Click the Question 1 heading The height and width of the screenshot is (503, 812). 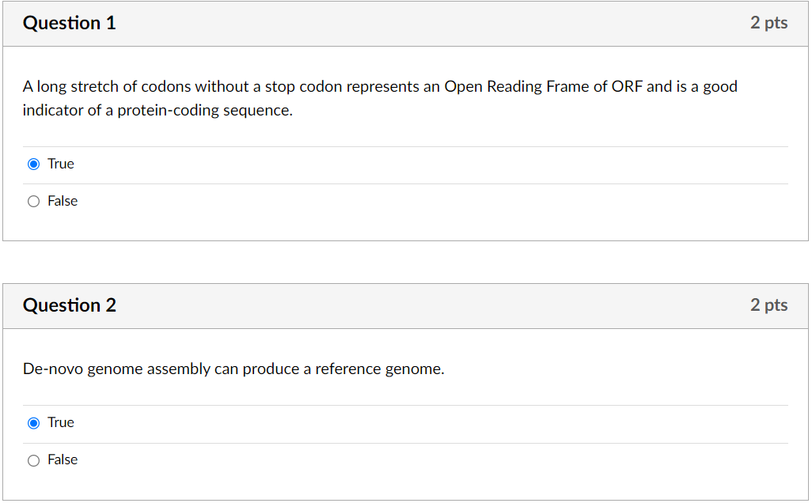click(70, 23)
